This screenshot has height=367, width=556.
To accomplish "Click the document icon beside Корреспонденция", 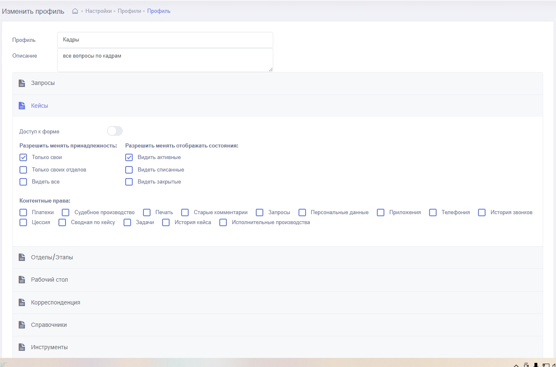I will pos(22,303).
